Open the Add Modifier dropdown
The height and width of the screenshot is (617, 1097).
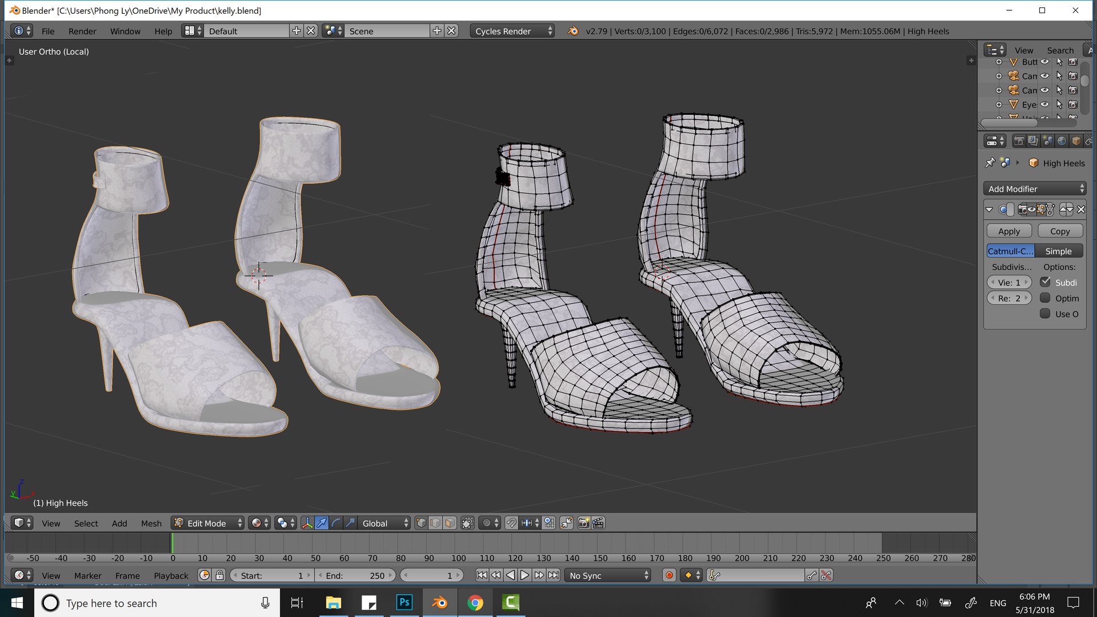coord(1035,189)
